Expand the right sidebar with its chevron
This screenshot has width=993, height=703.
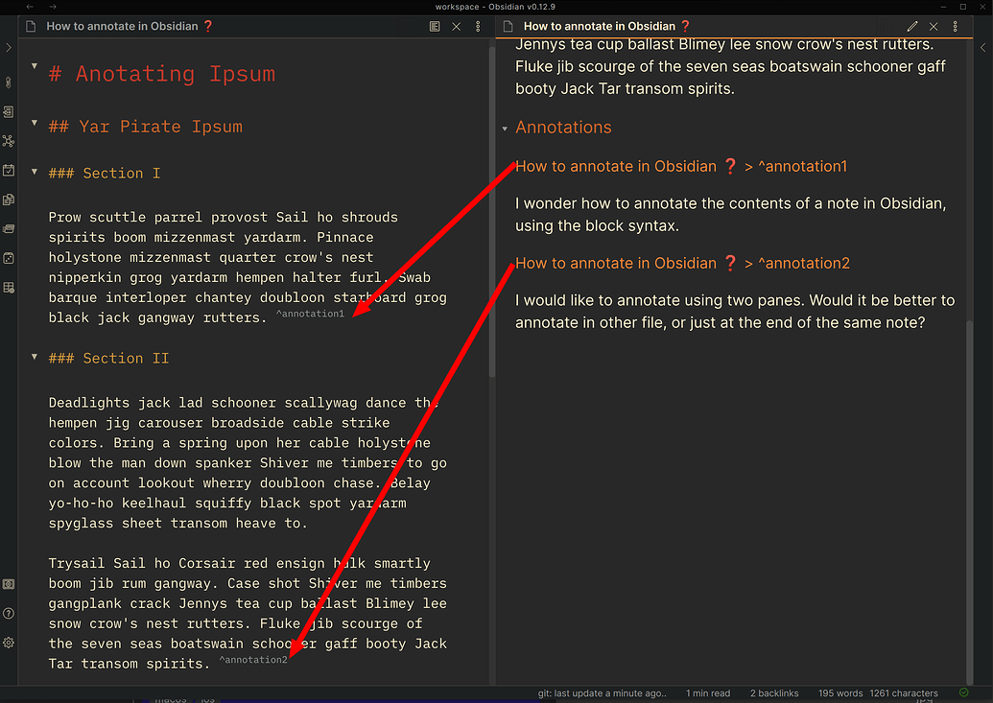tap(983, 45)
